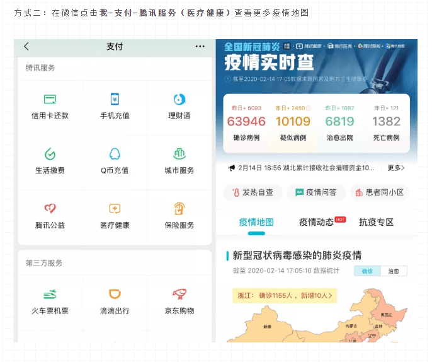
Task: Click 更多 to expand news
Action: pyautogui.click(x=396, y=168)
